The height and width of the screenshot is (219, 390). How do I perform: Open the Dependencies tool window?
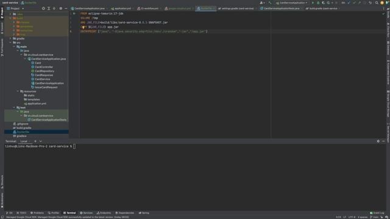(124, 213)
